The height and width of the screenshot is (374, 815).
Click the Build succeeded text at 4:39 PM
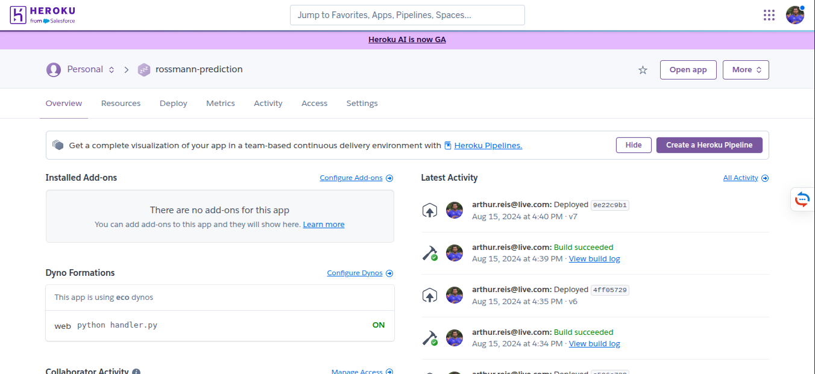click(x=584, y=248)
